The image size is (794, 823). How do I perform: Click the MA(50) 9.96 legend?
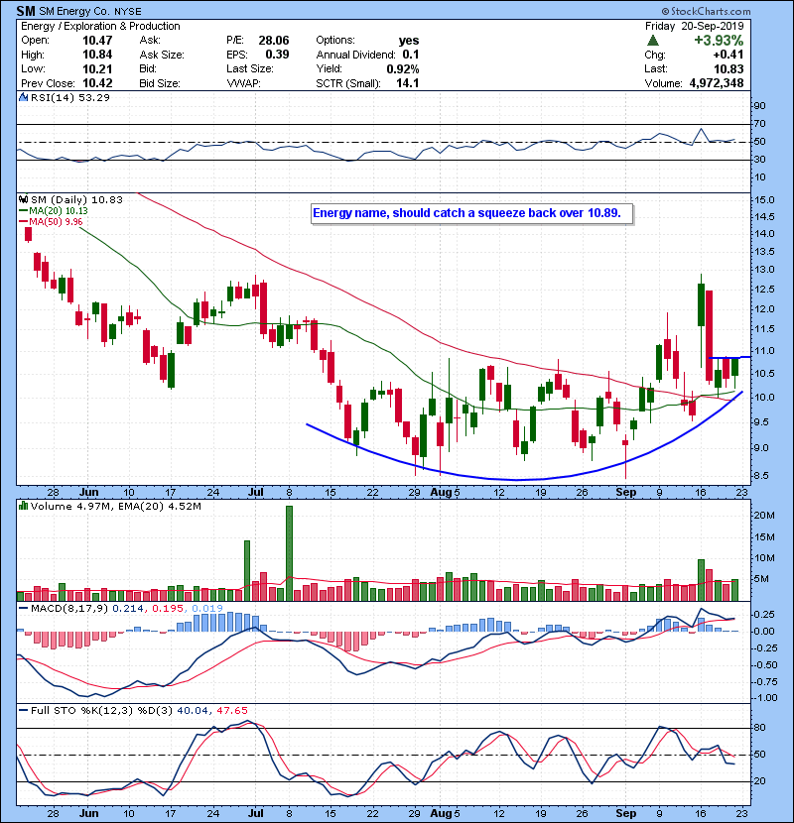(52, 221)
